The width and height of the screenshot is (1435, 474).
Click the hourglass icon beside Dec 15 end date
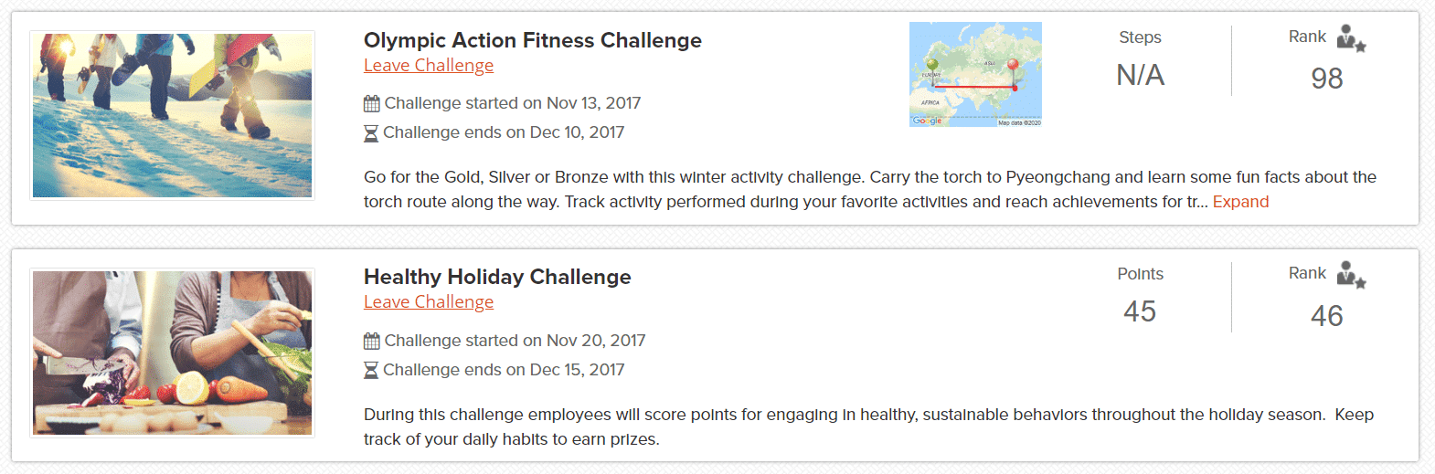[x=371, y=371]
